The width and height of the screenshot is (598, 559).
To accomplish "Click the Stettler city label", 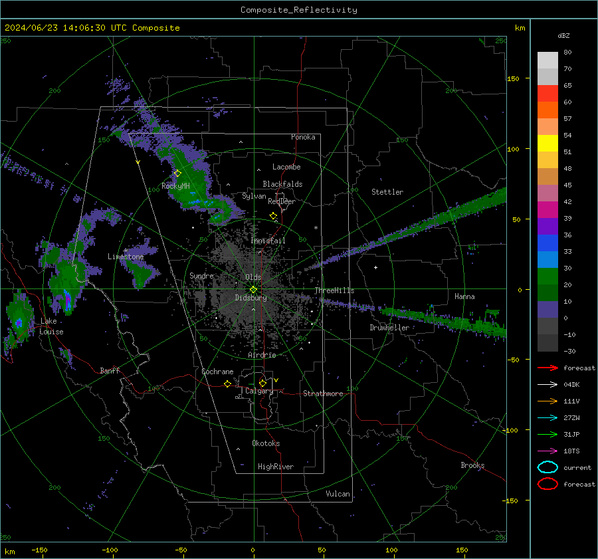I will pos(387,192).
